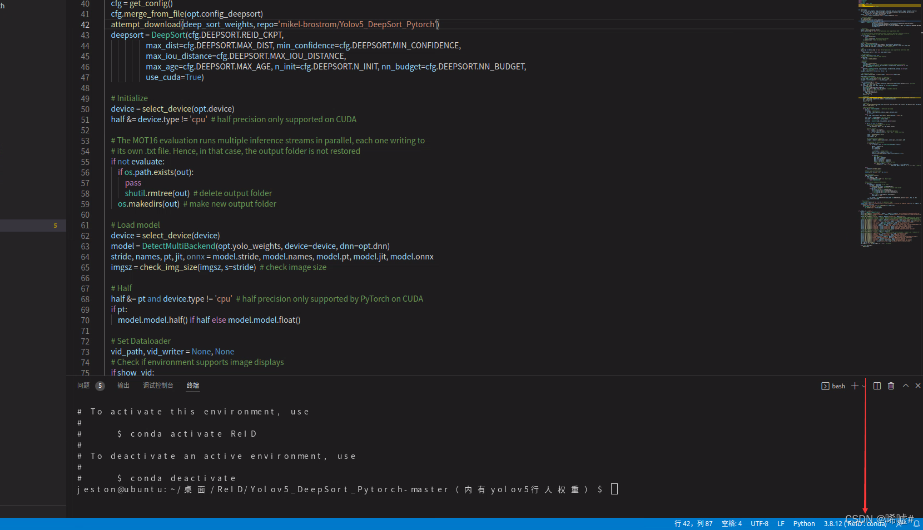The width and height of the screenshot is (923, 530).
Task: Select language mode Python in status bar
Action: tap(804, 524)
